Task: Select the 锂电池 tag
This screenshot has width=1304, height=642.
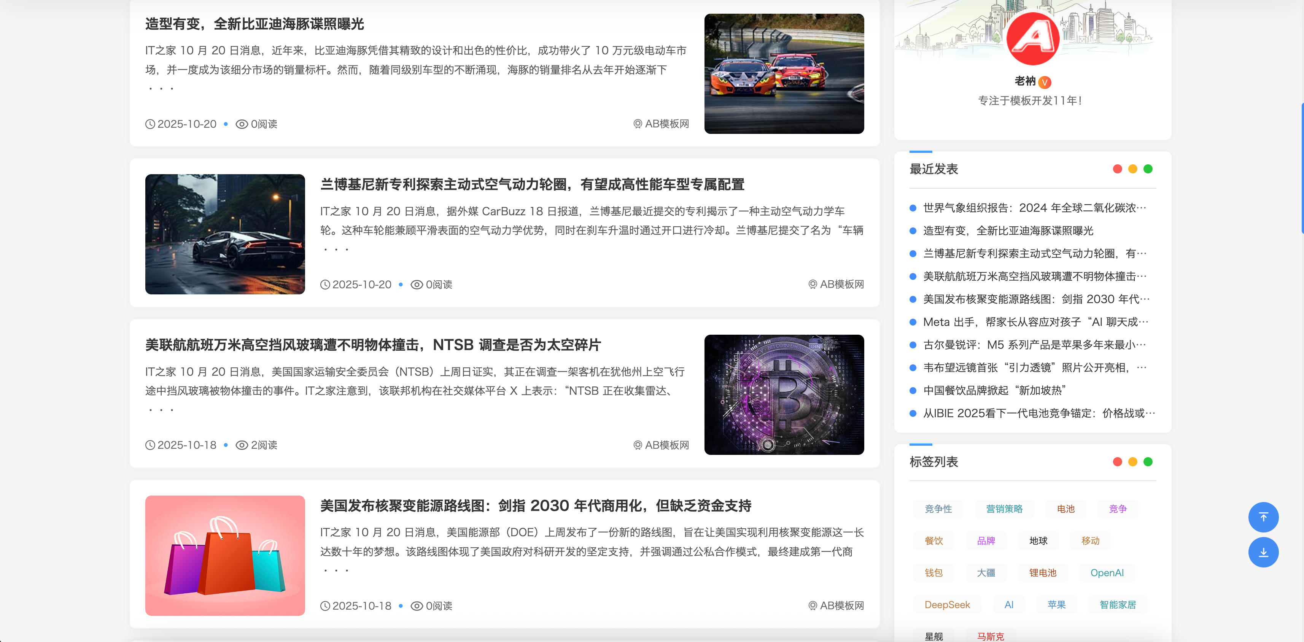Action: pyautogui.click(x=1043, y=573)
